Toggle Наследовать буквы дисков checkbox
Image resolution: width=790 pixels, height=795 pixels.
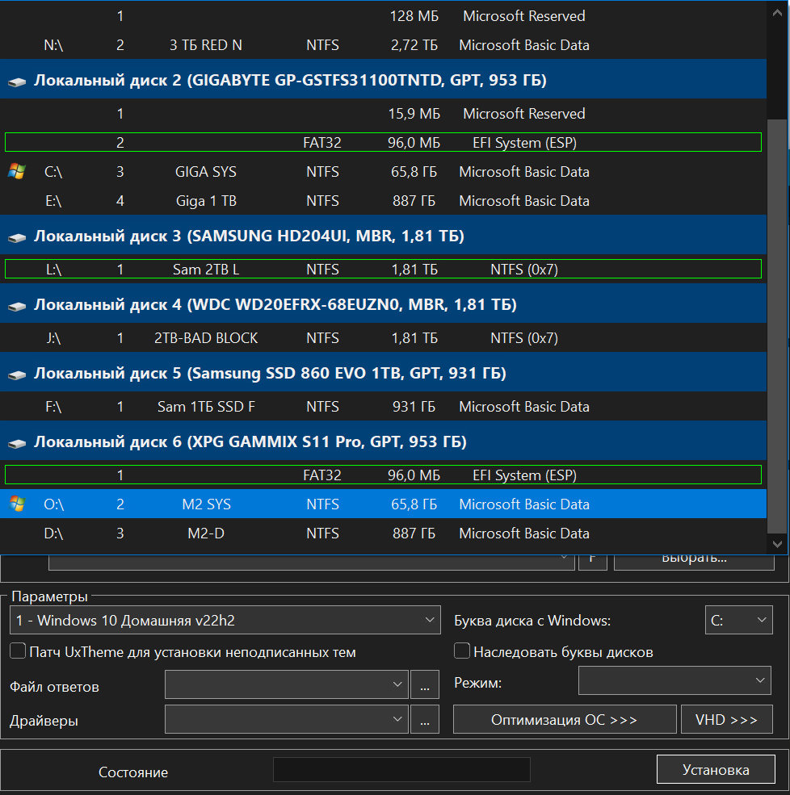coord(462,651)
